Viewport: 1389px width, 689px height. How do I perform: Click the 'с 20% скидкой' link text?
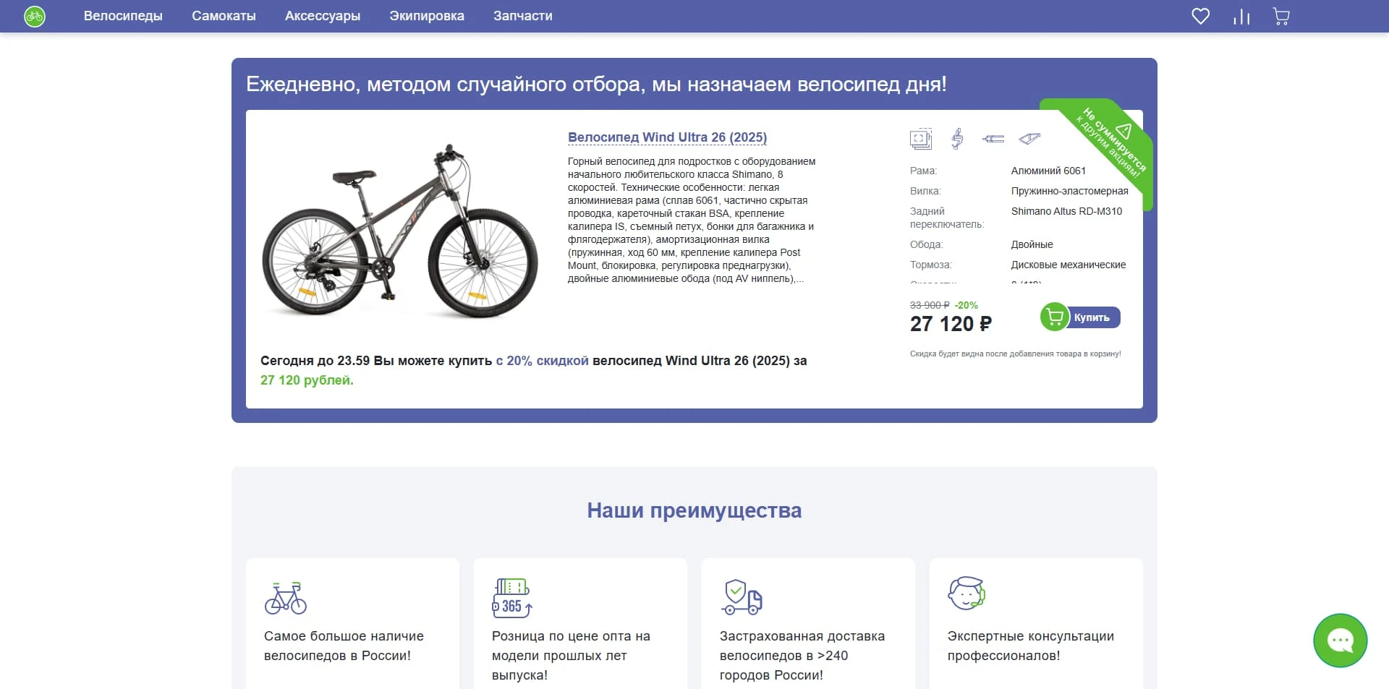543,361
